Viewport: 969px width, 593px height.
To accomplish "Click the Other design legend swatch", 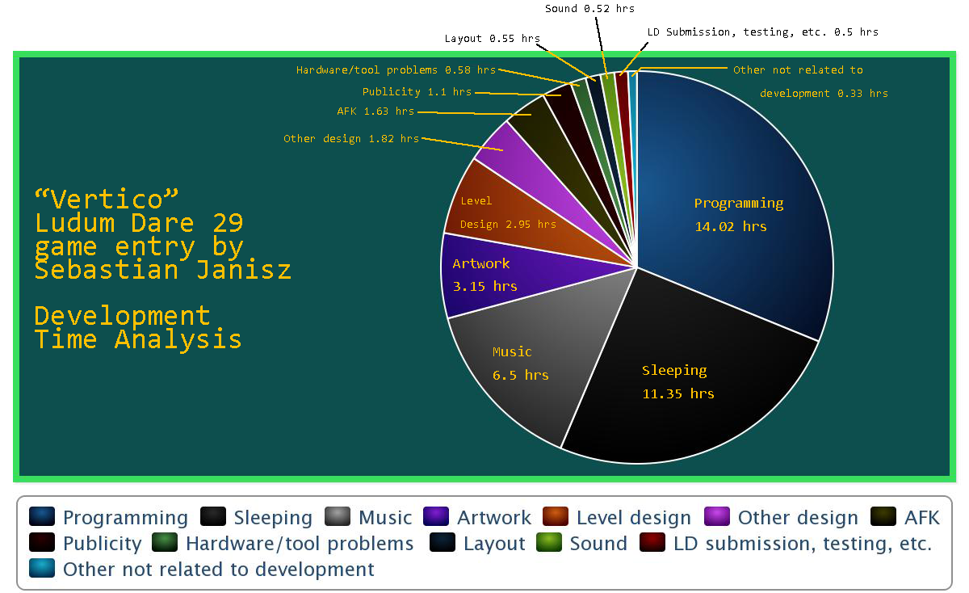I will pos(717,517).
